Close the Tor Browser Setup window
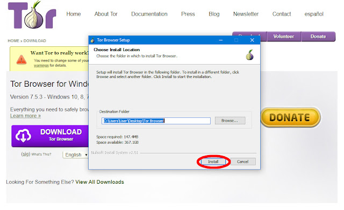Viewport: 344px width, 210px height. point(252,40)
